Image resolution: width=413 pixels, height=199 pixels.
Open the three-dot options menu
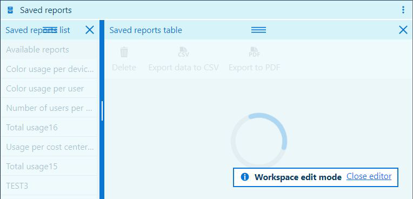(x=403, y=10)
